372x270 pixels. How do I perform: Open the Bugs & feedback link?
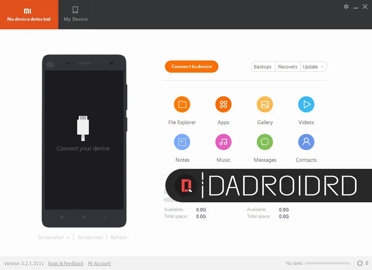click(x=66, y=263)
